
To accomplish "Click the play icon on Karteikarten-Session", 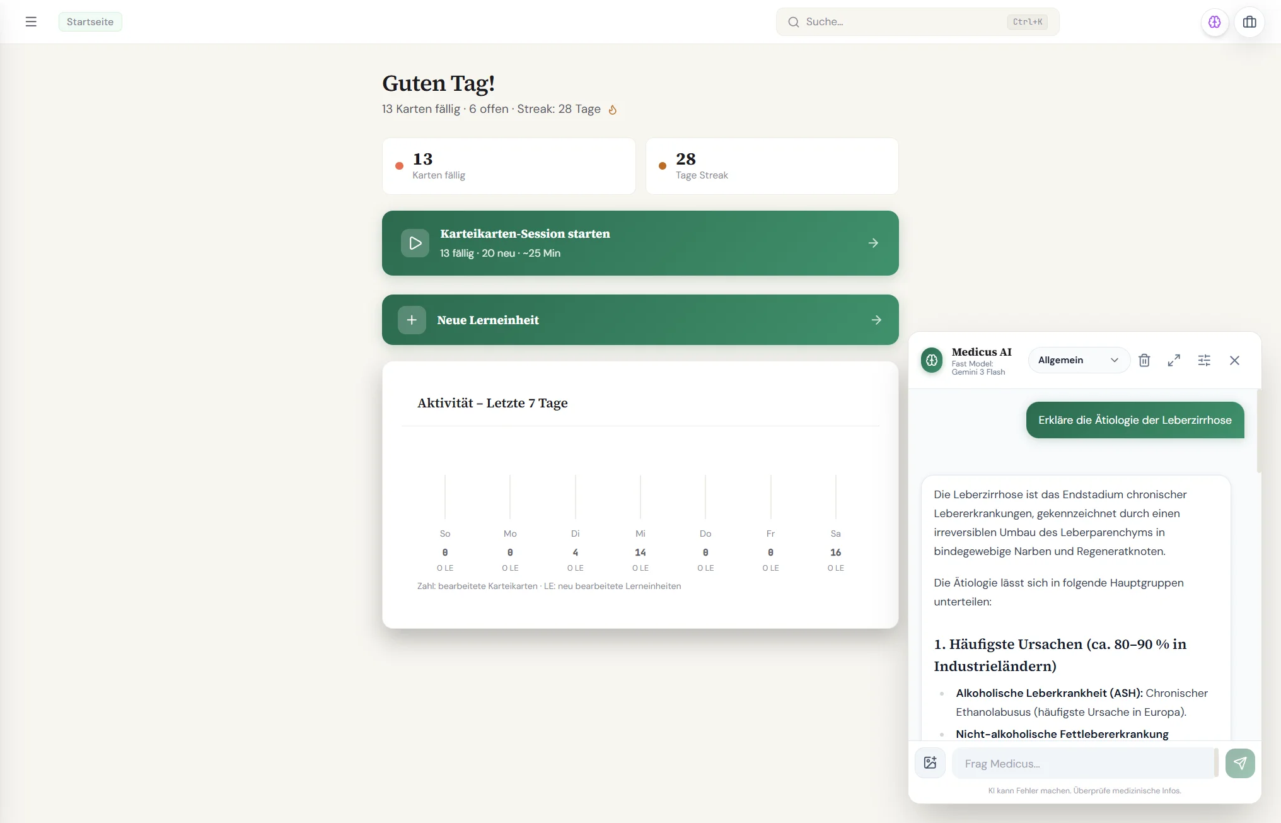I will point(415,243).
